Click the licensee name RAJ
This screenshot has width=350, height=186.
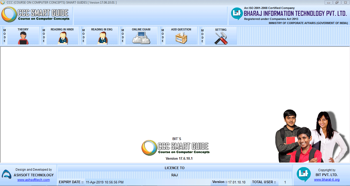click(174, 175)
